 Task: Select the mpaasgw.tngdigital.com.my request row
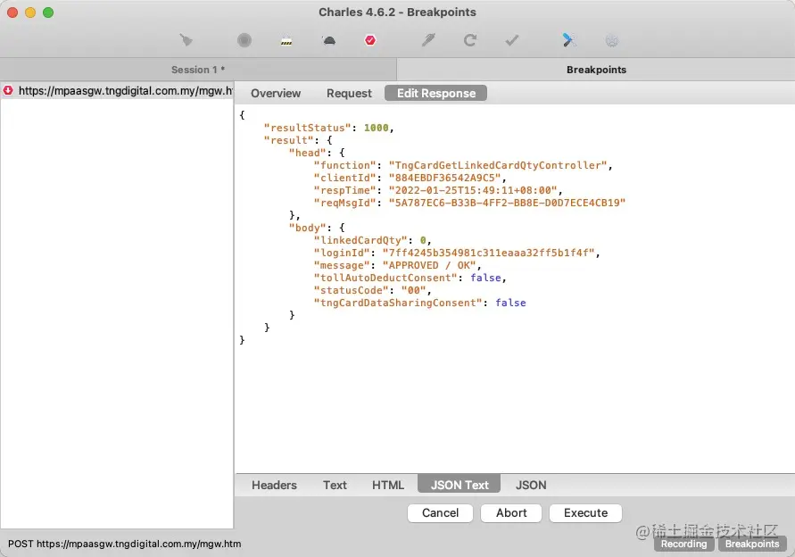click(x=117, y=90)
